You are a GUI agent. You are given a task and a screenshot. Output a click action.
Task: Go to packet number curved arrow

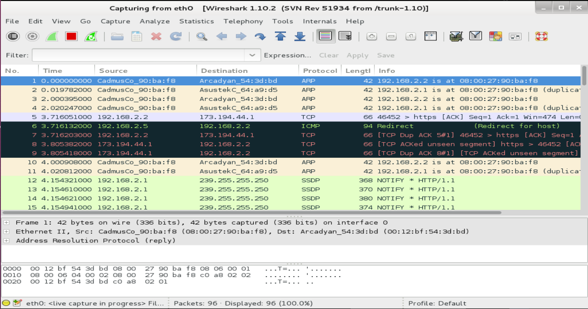pyautogui.click(x=260, y=36)
